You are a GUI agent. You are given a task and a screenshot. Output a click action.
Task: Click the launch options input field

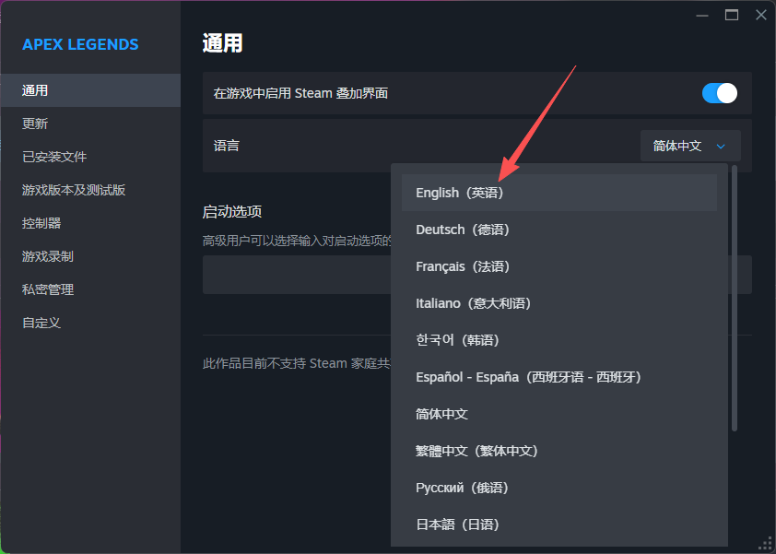pyautogui.click(x=477, y=275)
